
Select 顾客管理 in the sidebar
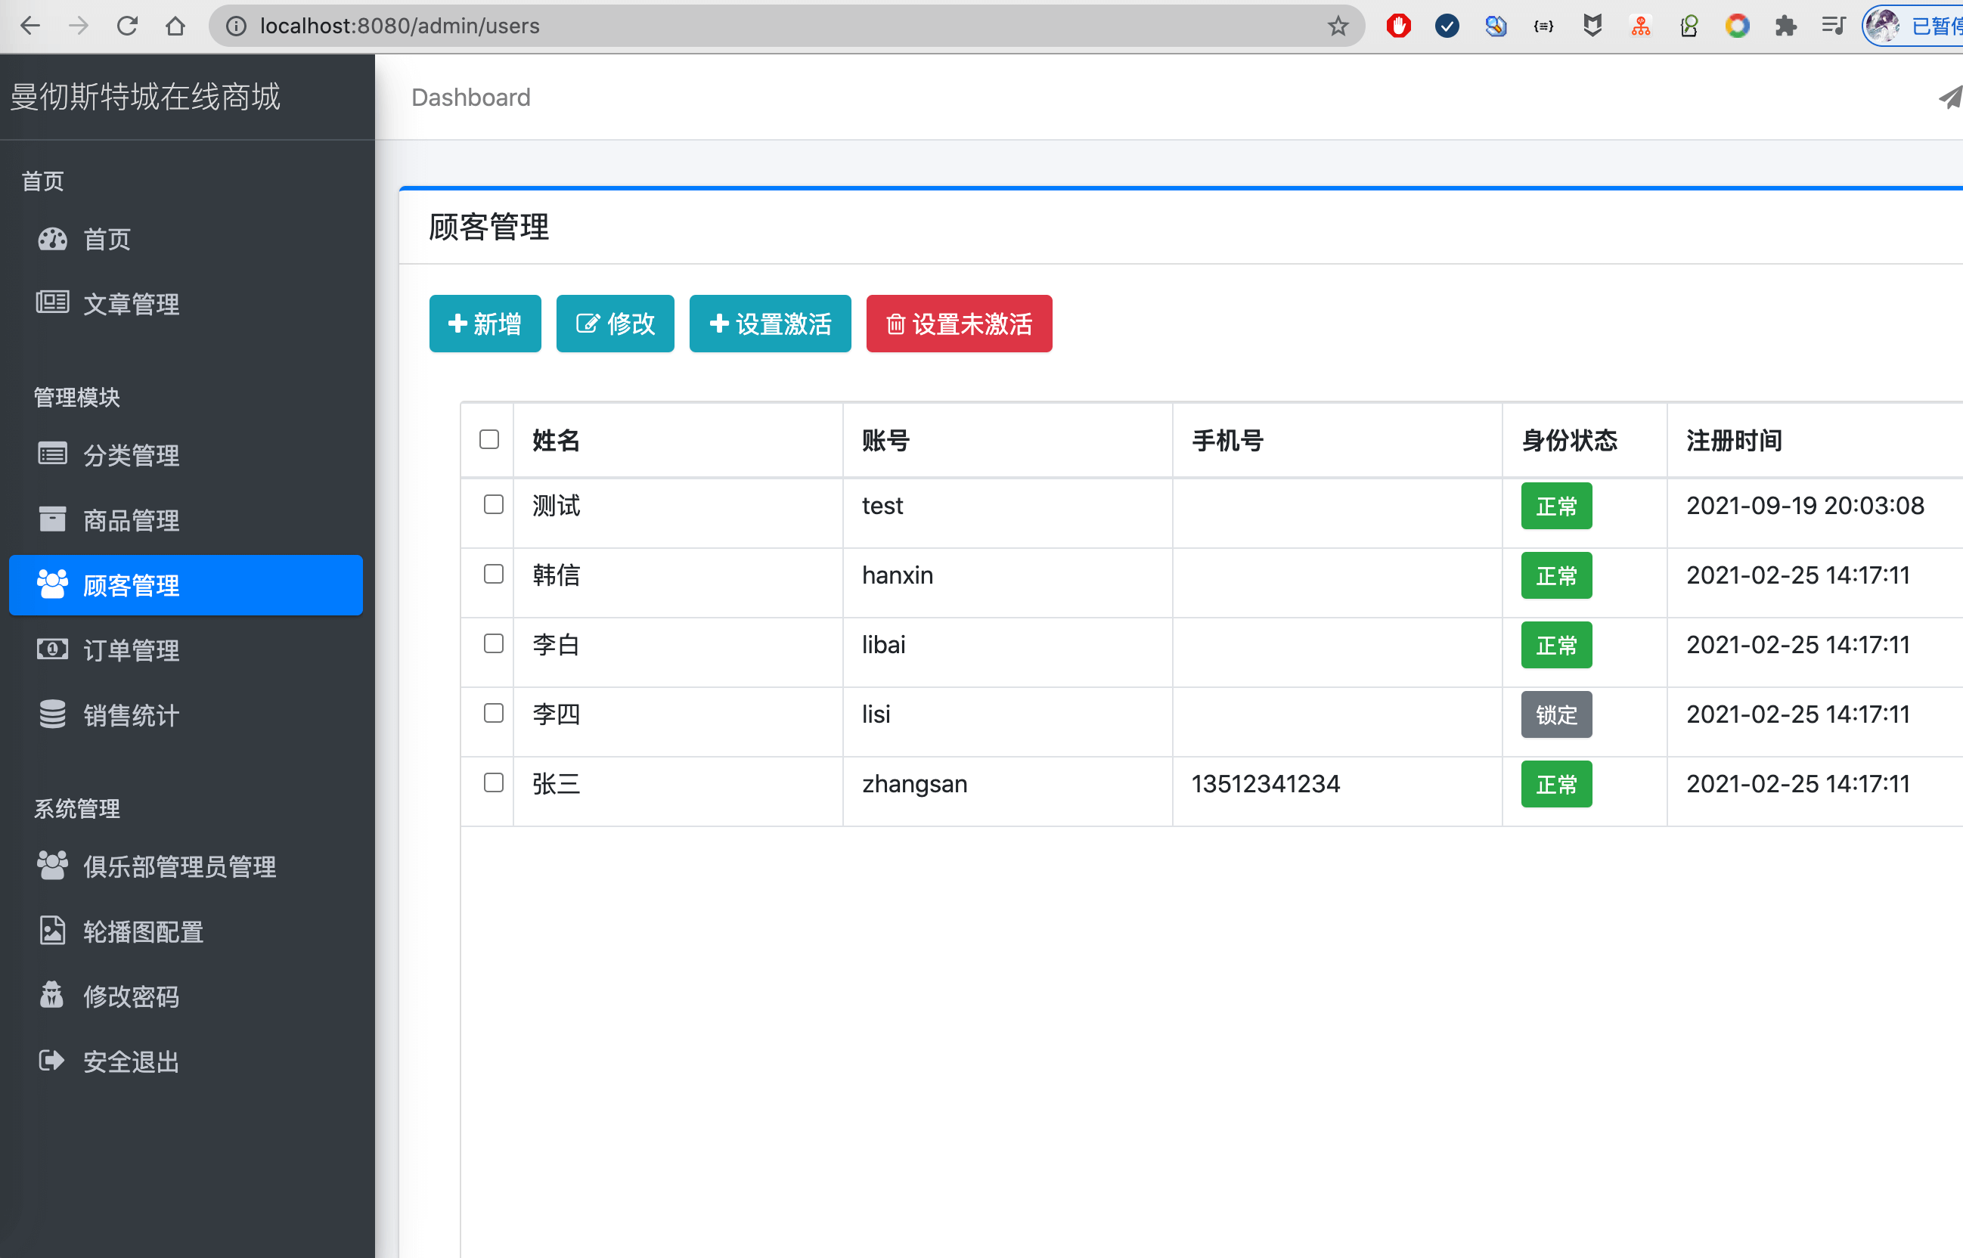[186, 585]
